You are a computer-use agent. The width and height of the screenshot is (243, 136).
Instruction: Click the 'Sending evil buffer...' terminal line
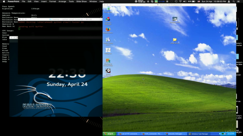[33, 27]
